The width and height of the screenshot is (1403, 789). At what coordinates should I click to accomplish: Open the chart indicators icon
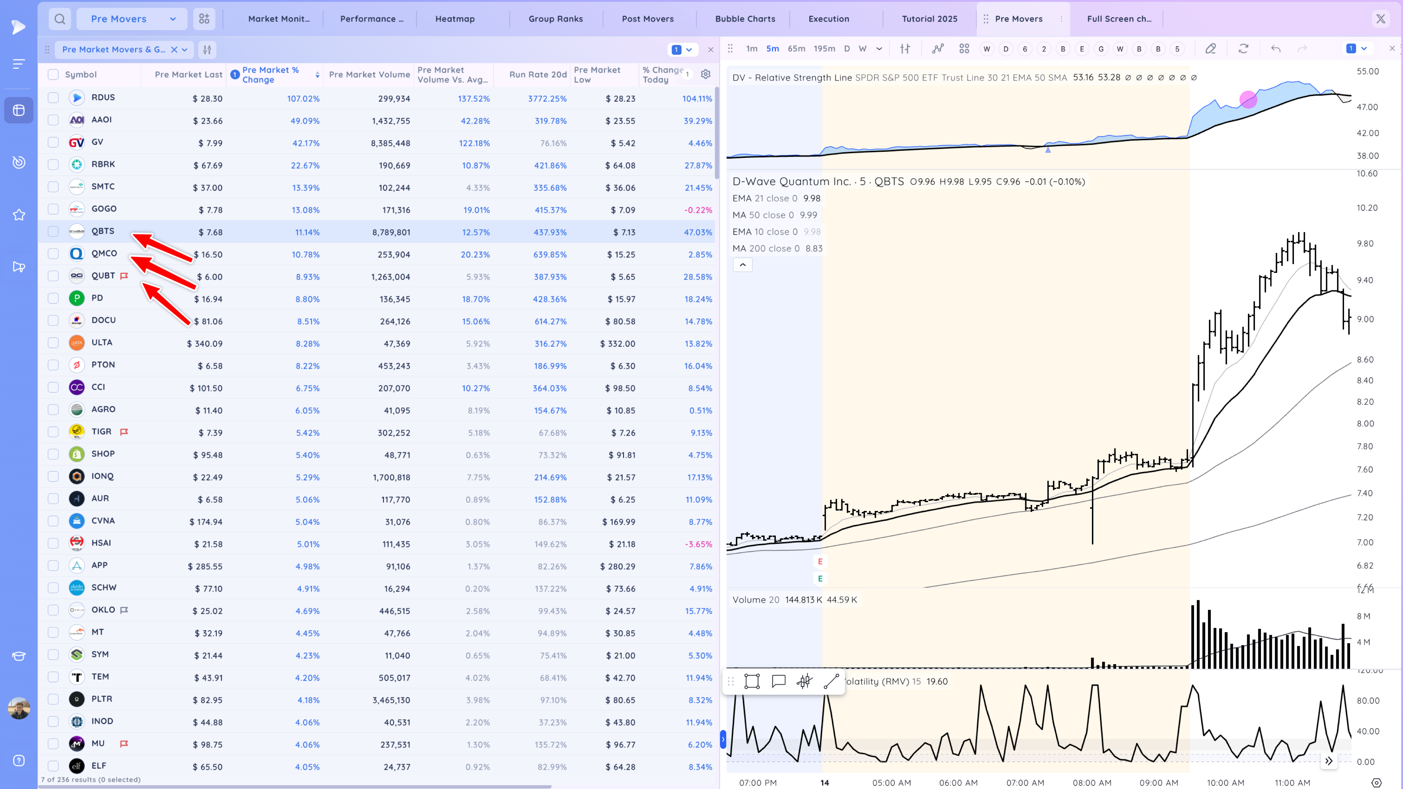[938, 49]
